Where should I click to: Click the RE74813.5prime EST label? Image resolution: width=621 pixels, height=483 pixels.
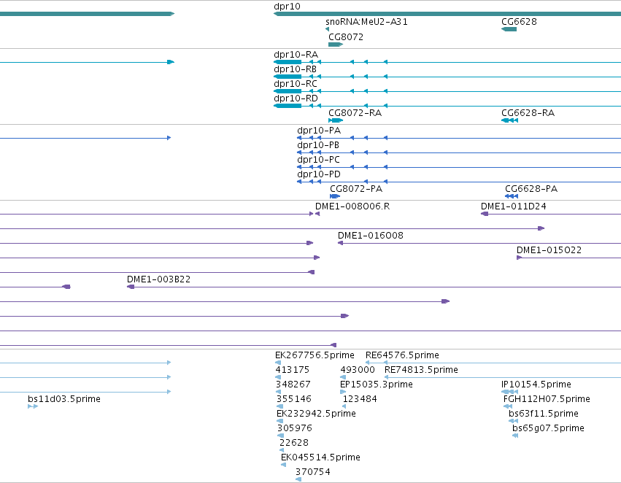421,370
